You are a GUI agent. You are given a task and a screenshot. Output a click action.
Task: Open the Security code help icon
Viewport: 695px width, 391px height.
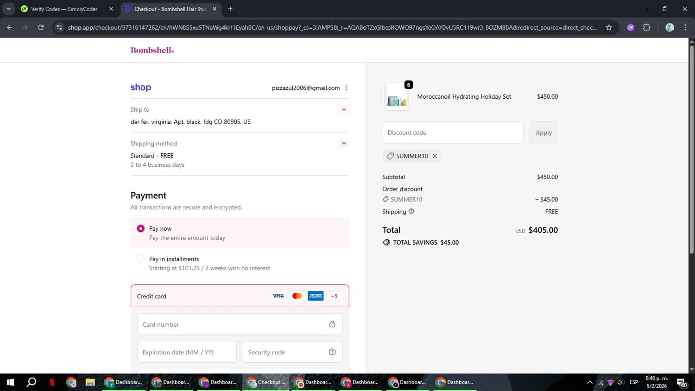click(332, 352)
